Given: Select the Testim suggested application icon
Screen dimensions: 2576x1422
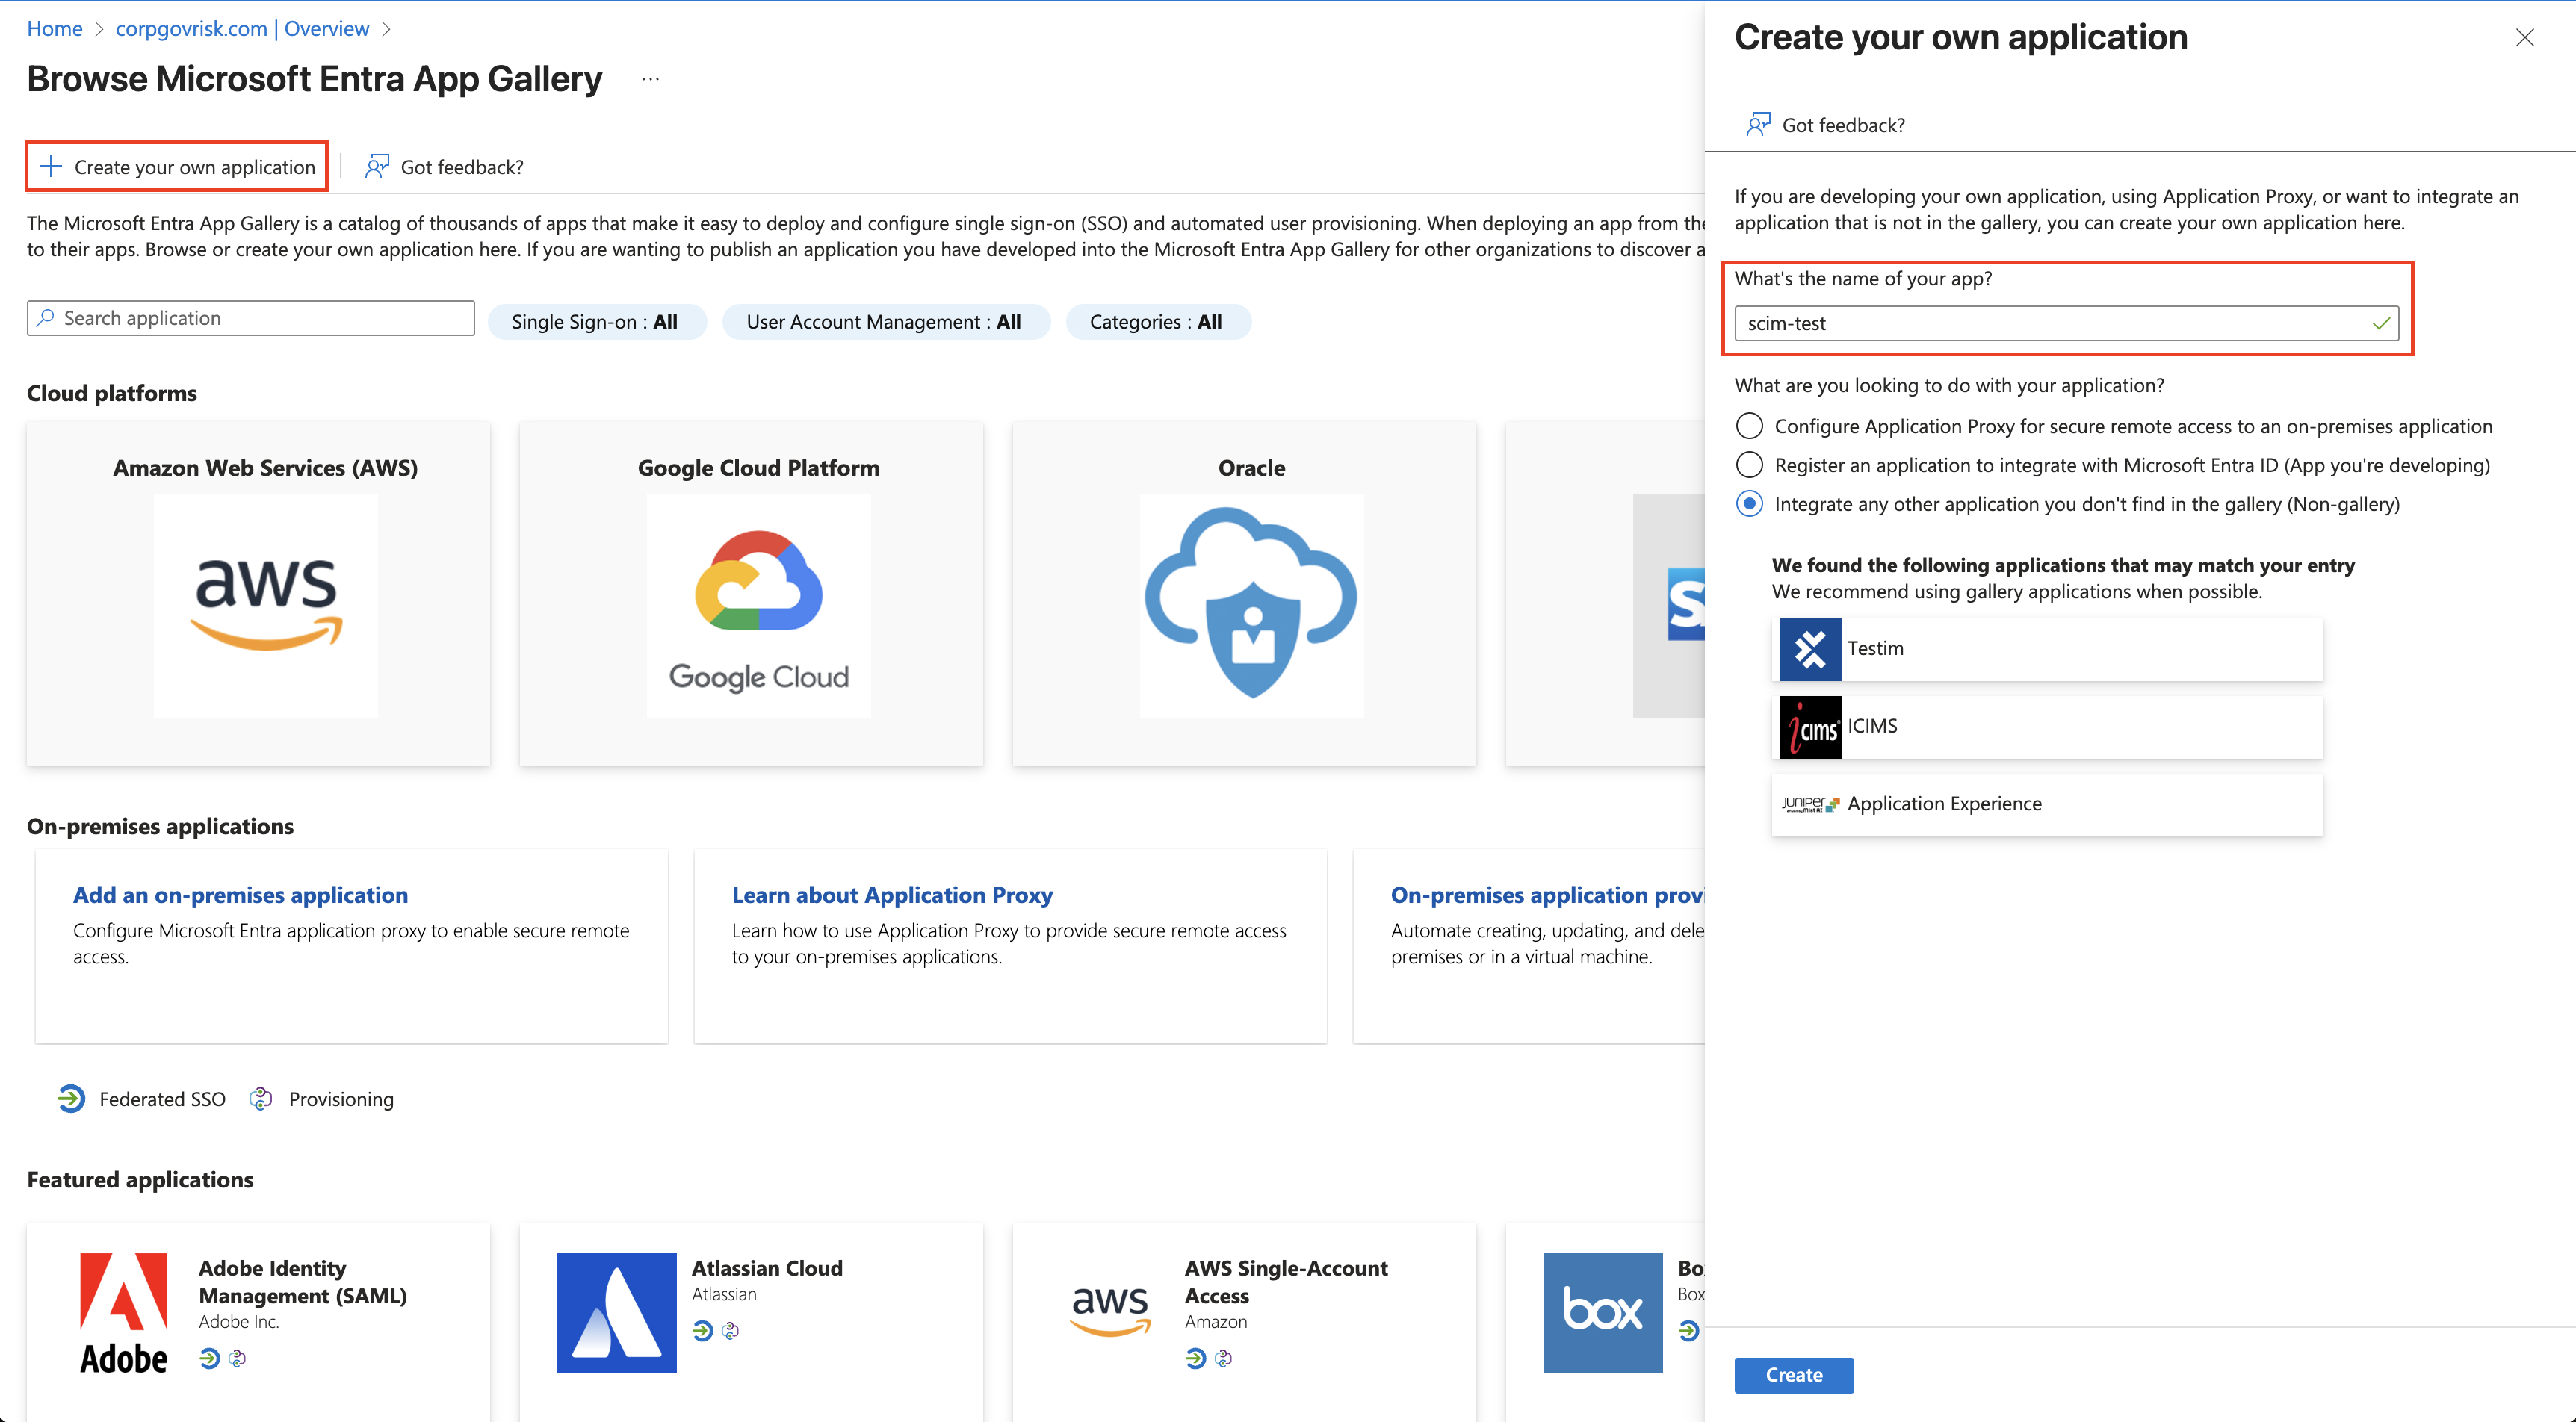Looking at the screenshot, I should [1810, 649].
